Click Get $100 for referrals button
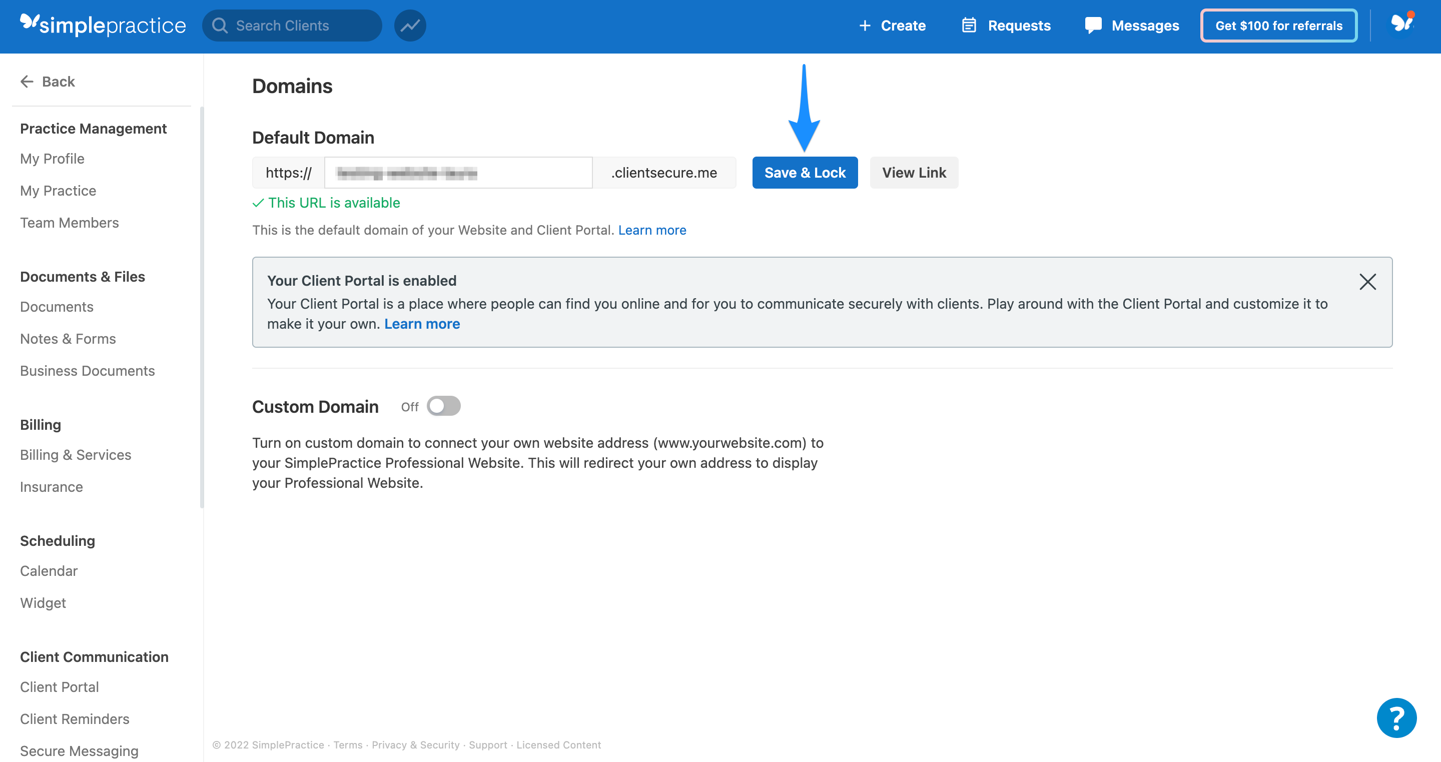This screenshot has height=762, width=1441. coord(1279,26)
